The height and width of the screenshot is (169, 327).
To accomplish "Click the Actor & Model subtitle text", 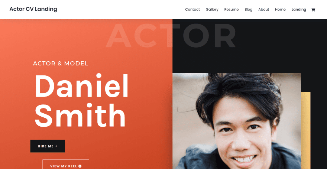I will (x=61, y=64).
